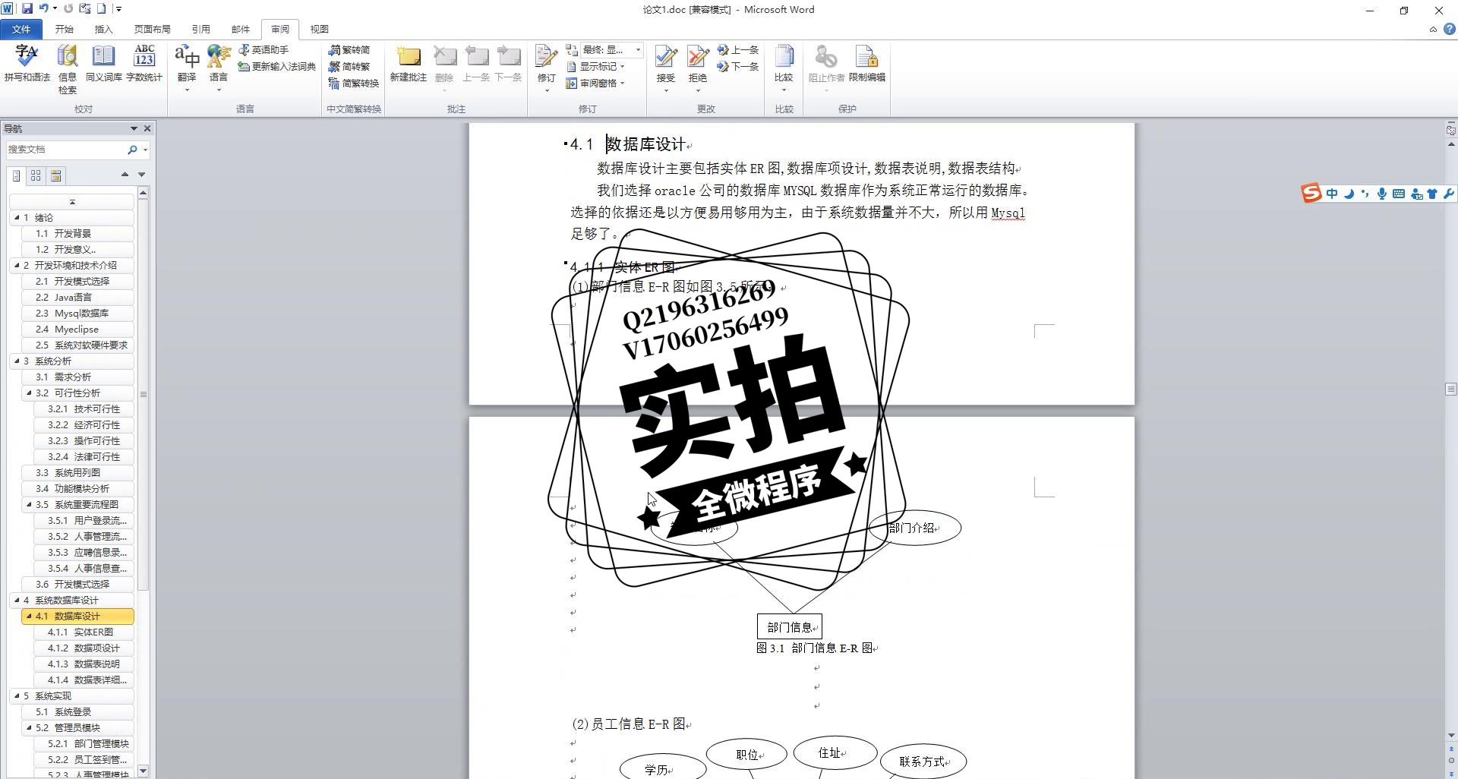
Task: Browse pages thumbnails in navigation pane
Action: pyautogui.click(x=36, y=175)
